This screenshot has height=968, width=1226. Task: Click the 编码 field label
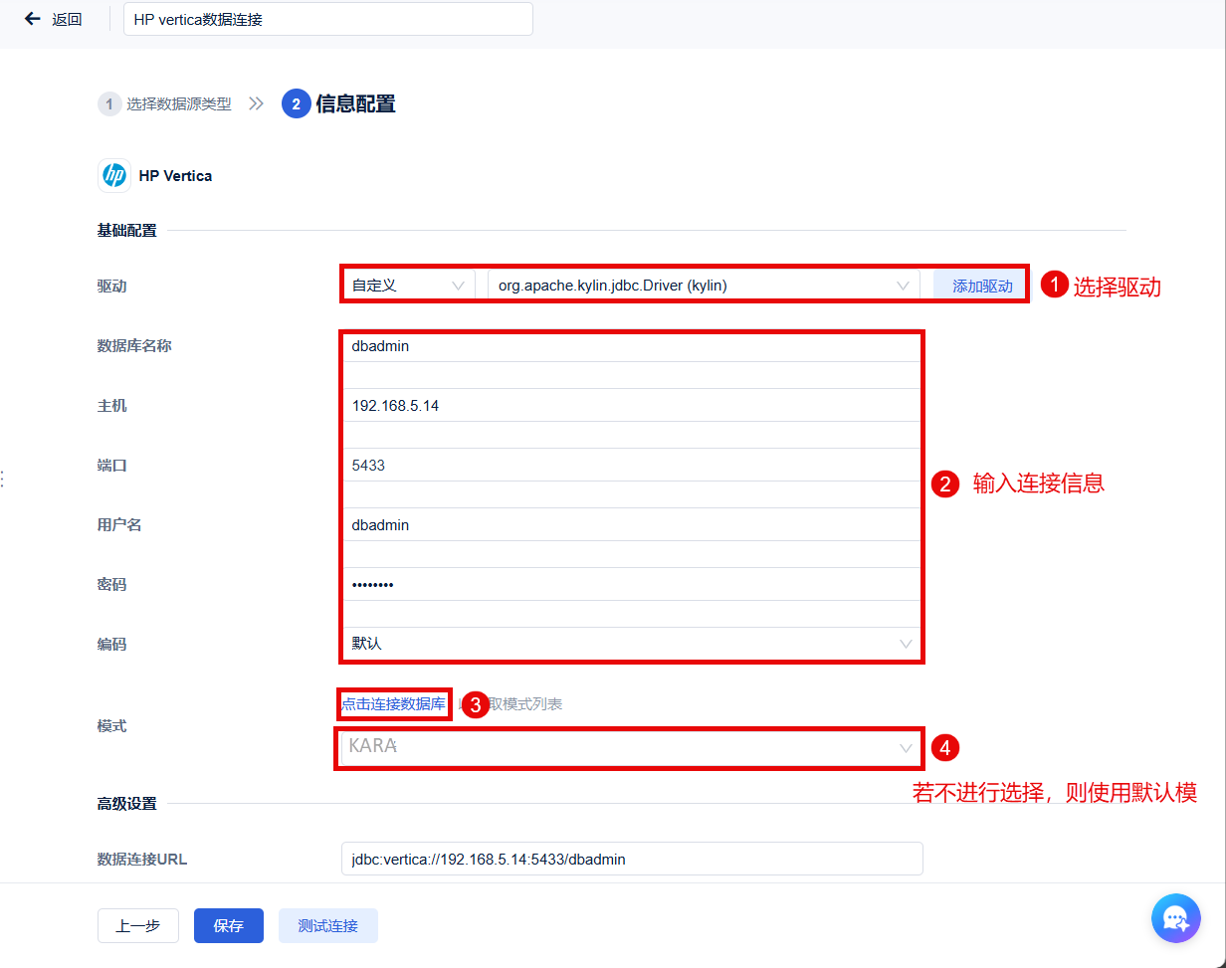point(111,645)
